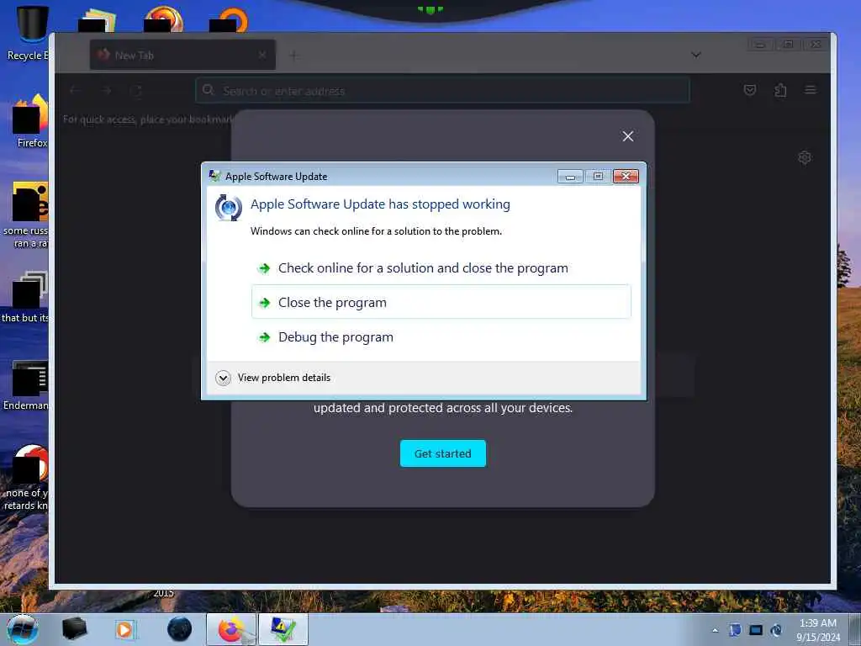Select the Enderman desktop icon
Viewport: 861px width, 646px height.
pos(26,385)
